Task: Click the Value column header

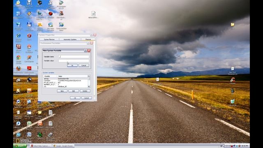Action: coord(72,76)
